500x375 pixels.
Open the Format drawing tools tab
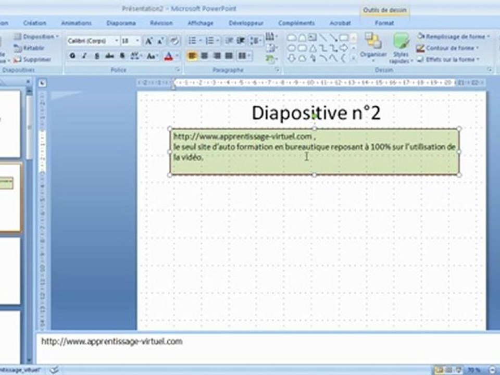[384, 23]
